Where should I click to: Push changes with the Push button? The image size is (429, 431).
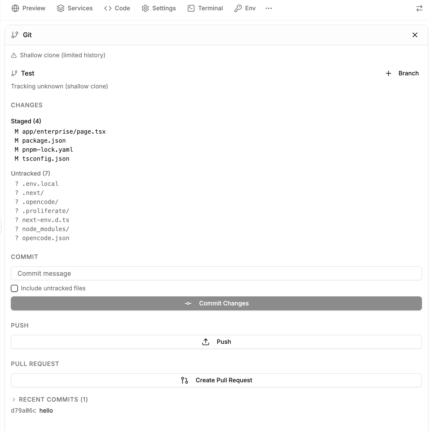pos(216,342)
